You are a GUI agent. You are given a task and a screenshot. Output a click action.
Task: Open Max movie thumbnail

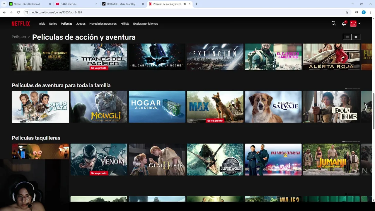tap(215, 107)
